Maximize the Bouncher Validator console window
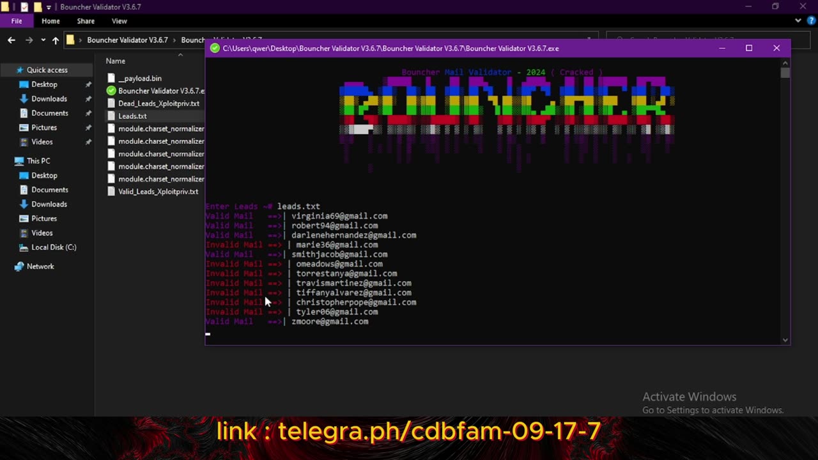 point(749,48)
